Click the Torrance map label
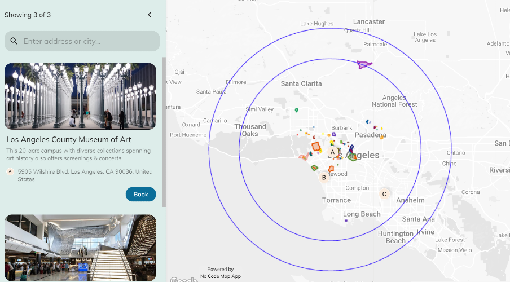The height and width of the screenshot is (282, 510). [x=336, y=200]
